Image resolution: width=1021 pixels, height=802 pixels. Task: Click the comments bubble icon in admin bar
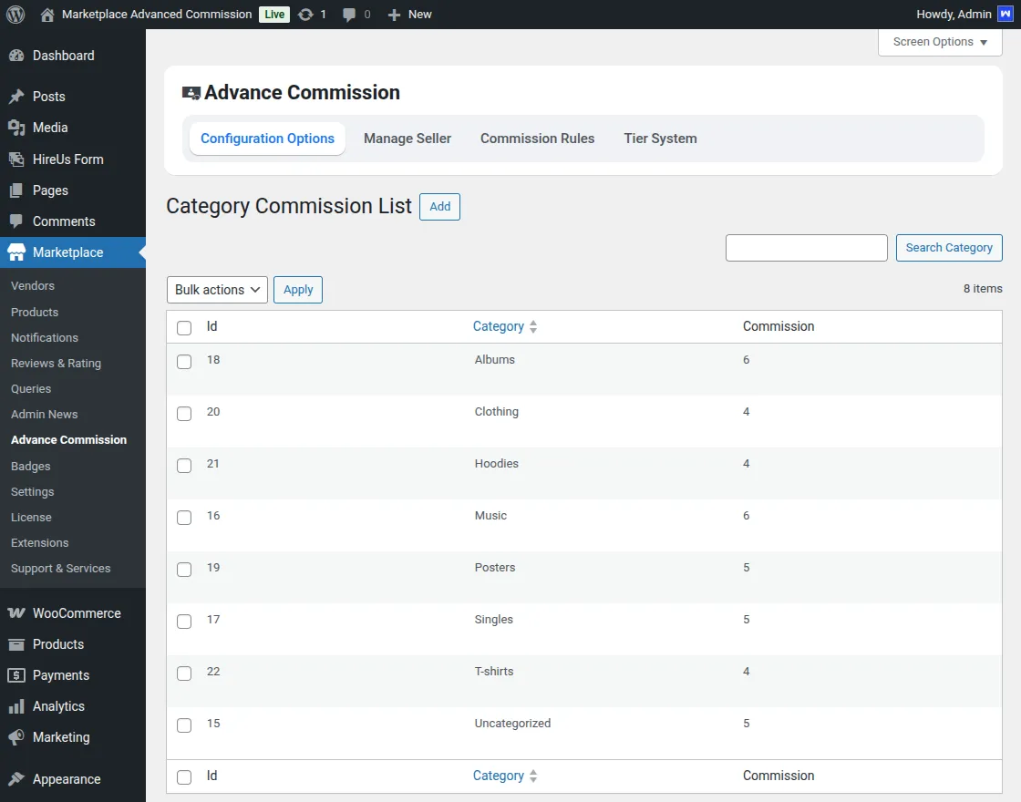(349, 15)
